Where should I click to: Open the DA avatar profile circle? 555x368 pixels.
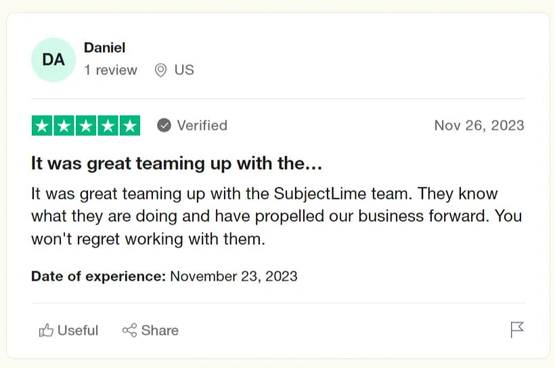click(53, 60)
